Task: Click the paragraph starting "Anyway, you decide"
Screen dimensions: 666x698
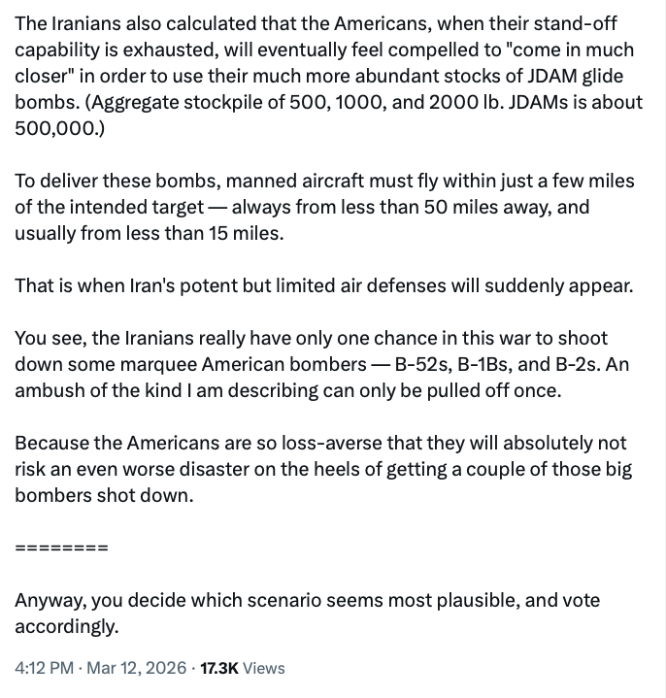Action: pyautogui.click(x=307, y=613)
